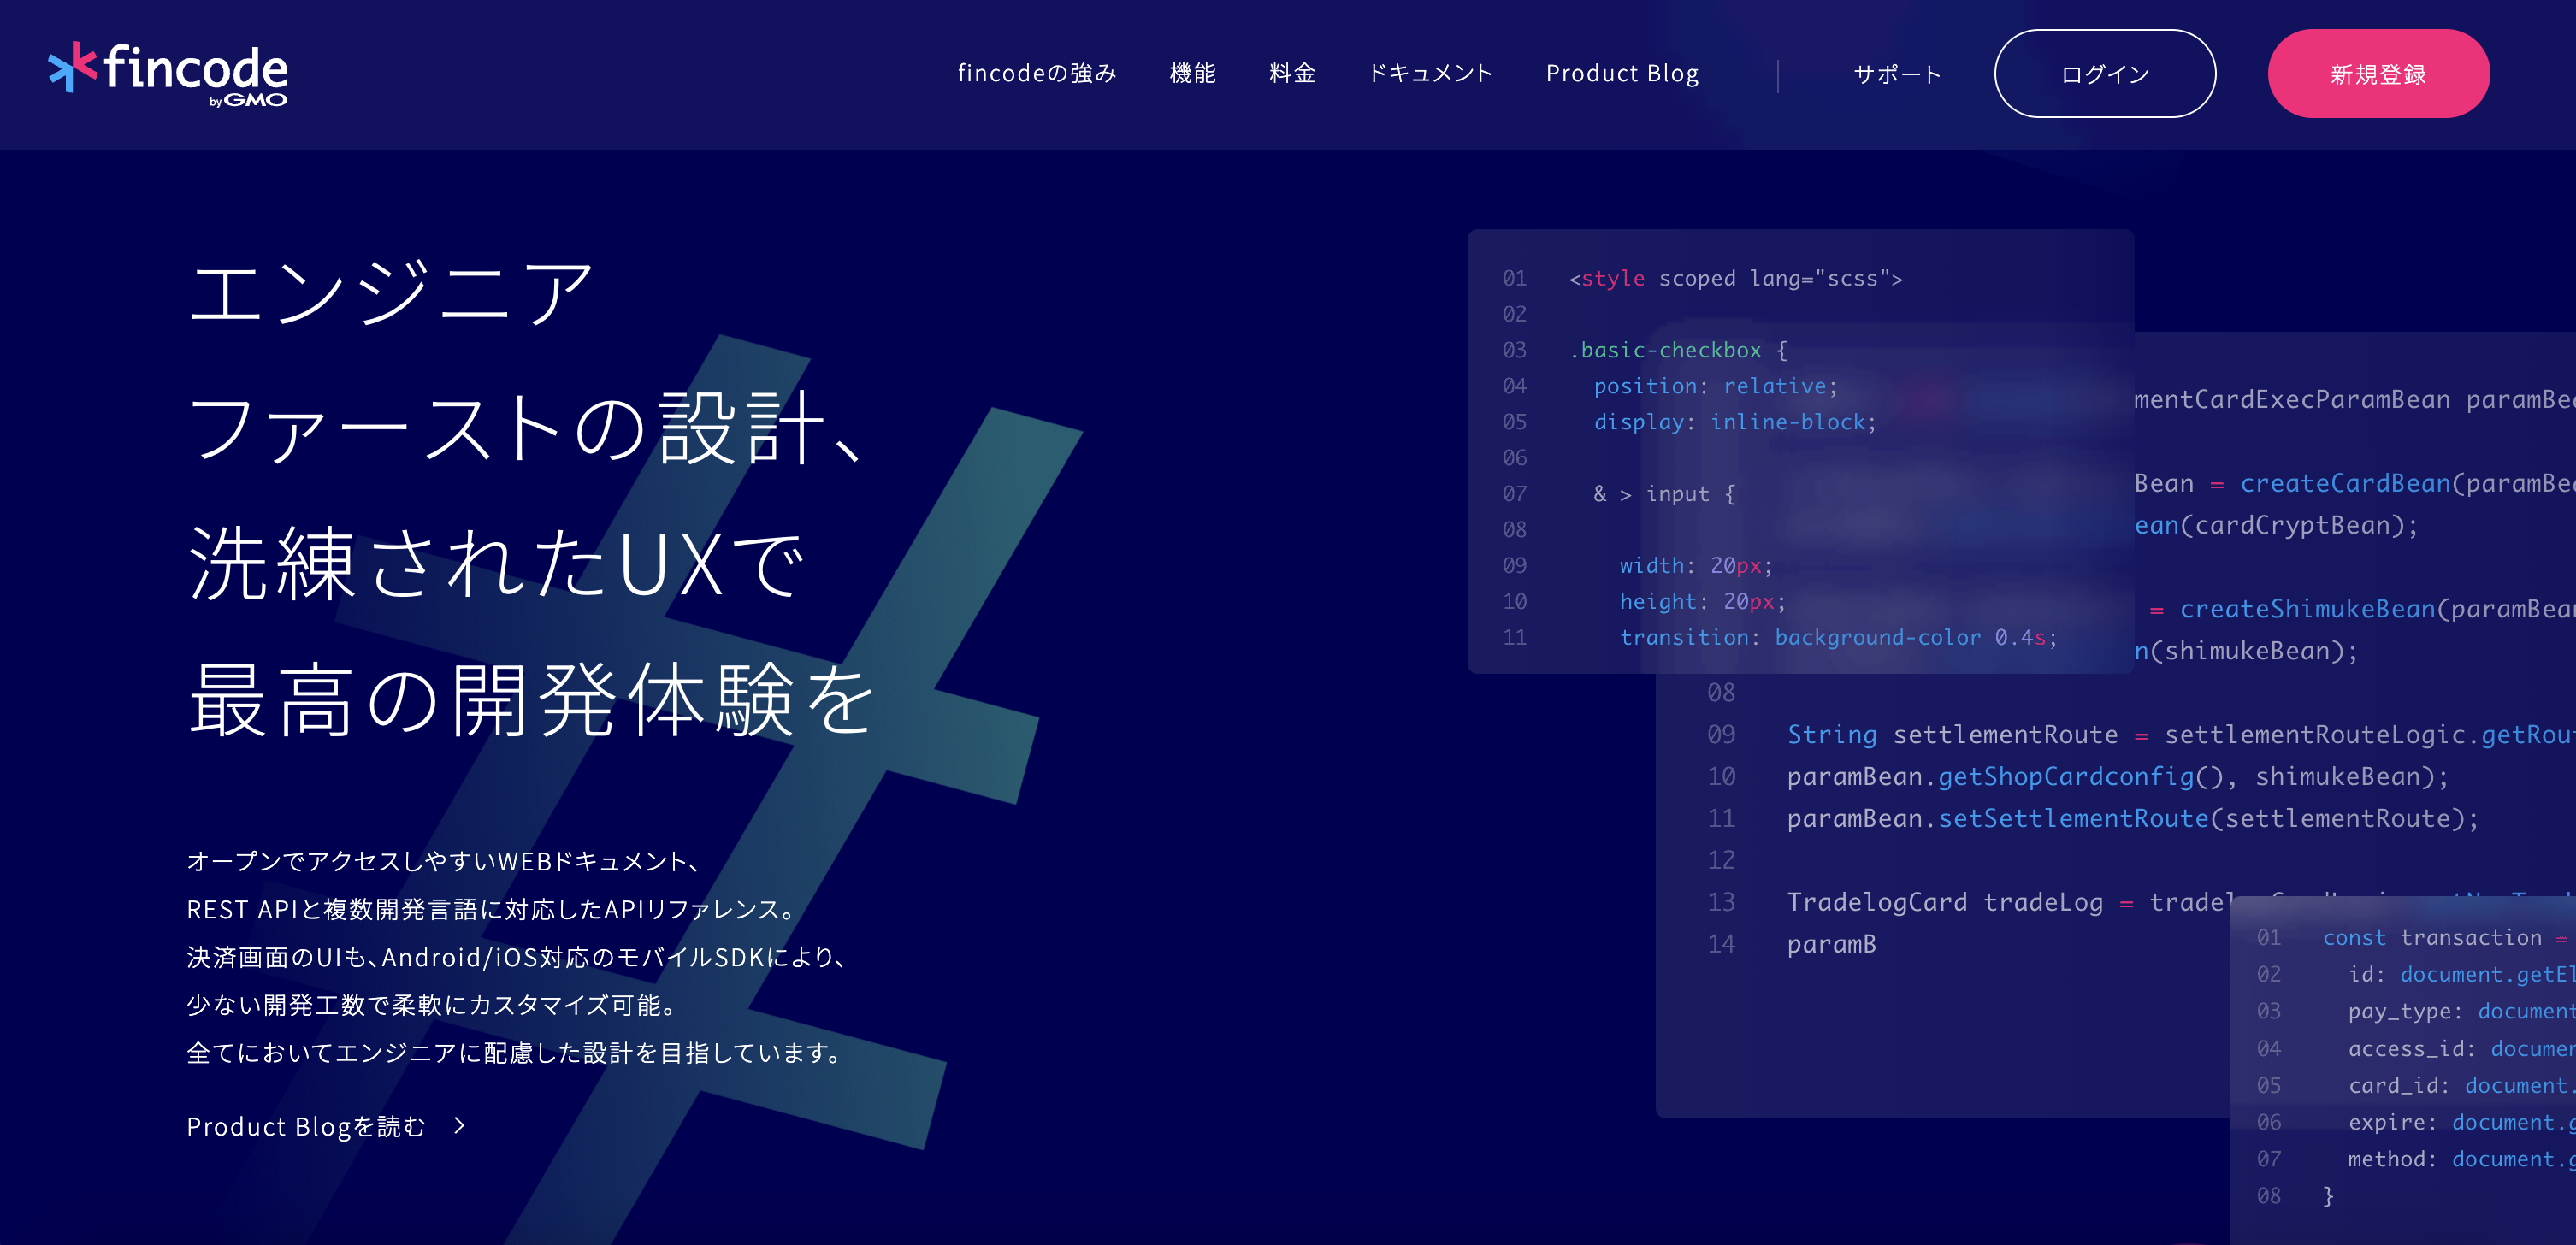The image size is (2576, 1245).
Task: Click the TradelogCard tradeLog code line
Action: click(x=2010, y=902)
